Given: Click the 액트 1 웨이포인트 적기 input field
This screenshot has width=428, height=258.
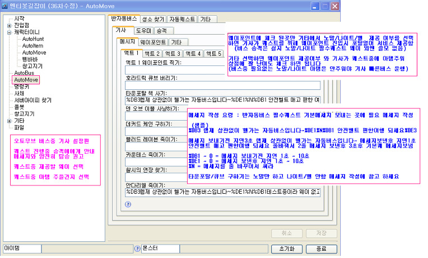Looking at the screenshot, I should pos(175,70).
